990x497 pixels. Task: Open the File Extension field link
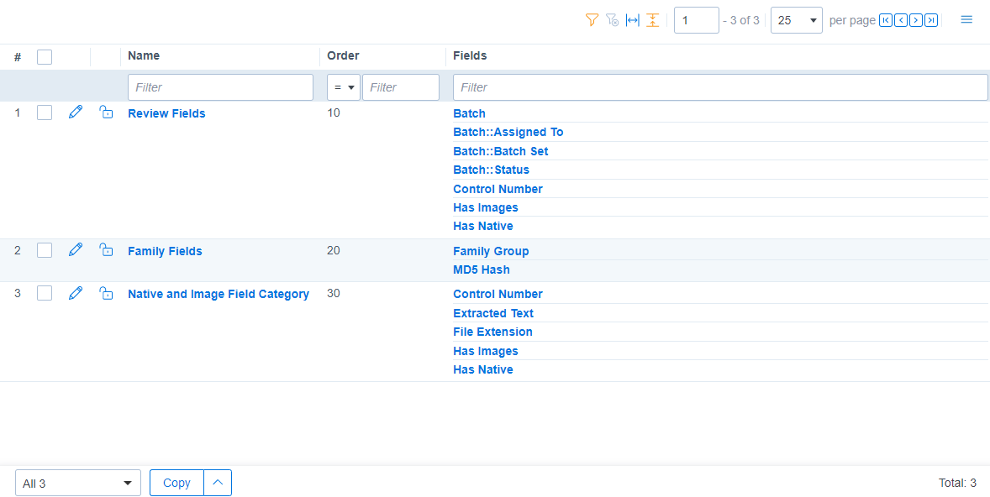tap(492, 331)
